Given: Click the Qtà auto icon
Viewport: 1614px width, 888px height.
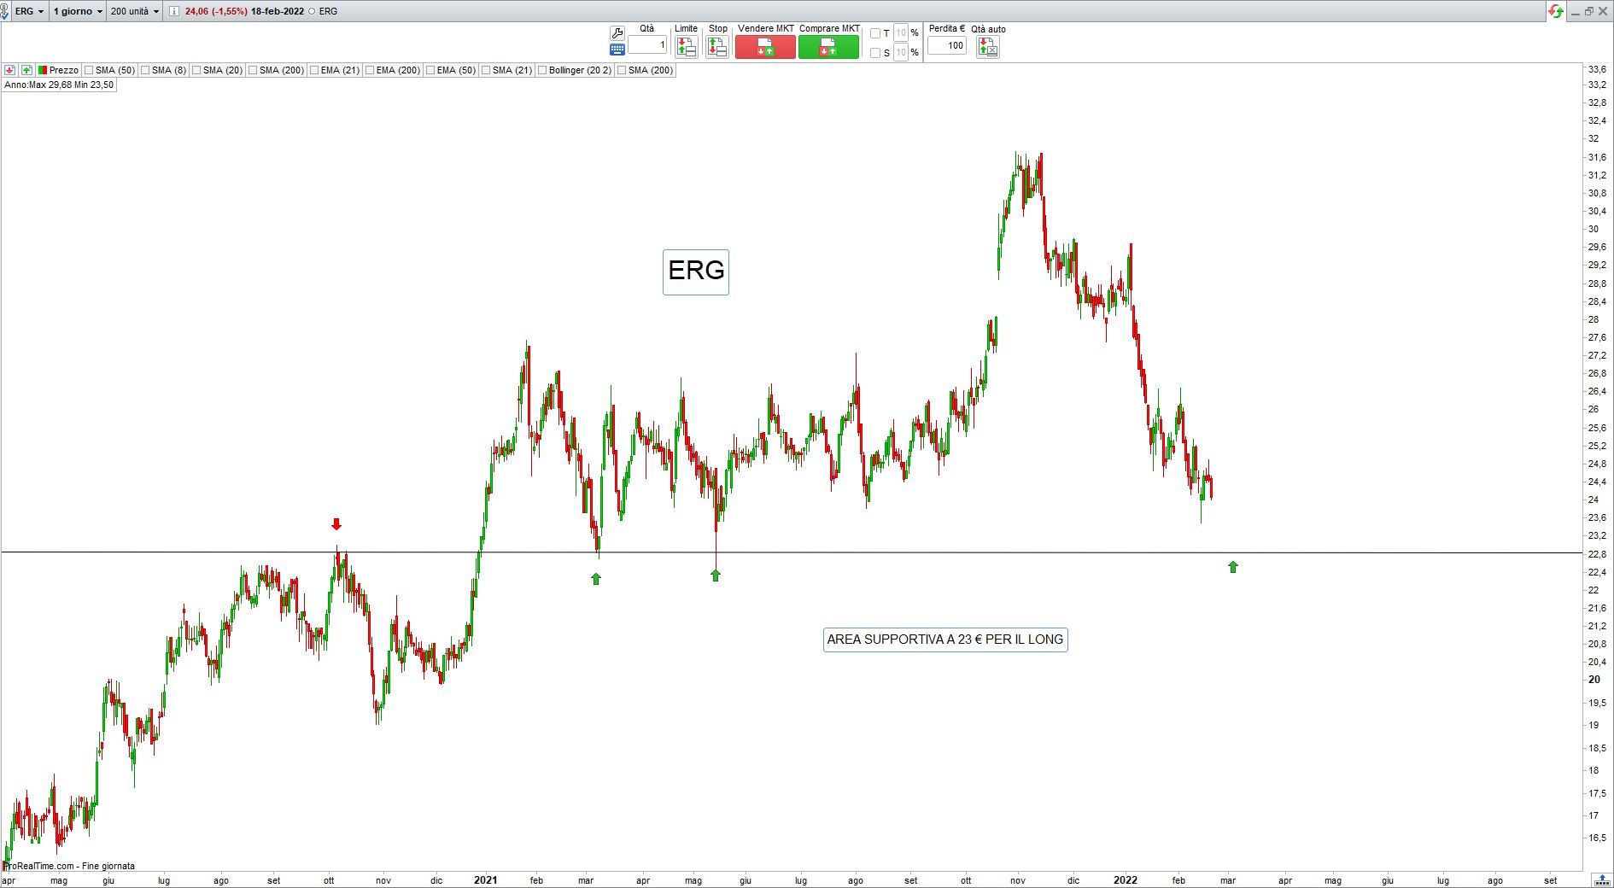Looking at the screenshot, I should (987, 48).
